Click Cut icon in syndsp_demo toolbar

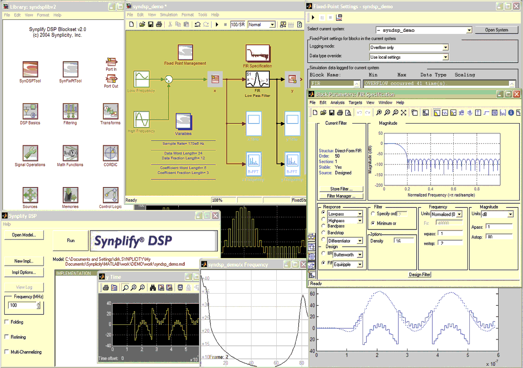pyautogui.click(x=170, y=25)
